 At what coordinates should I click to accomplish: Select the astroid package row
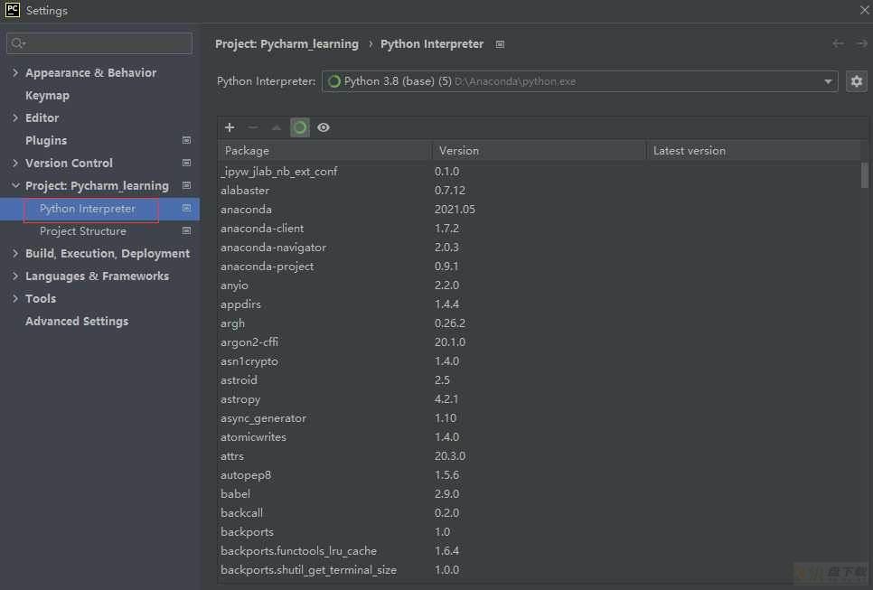(x=539, y=380)
